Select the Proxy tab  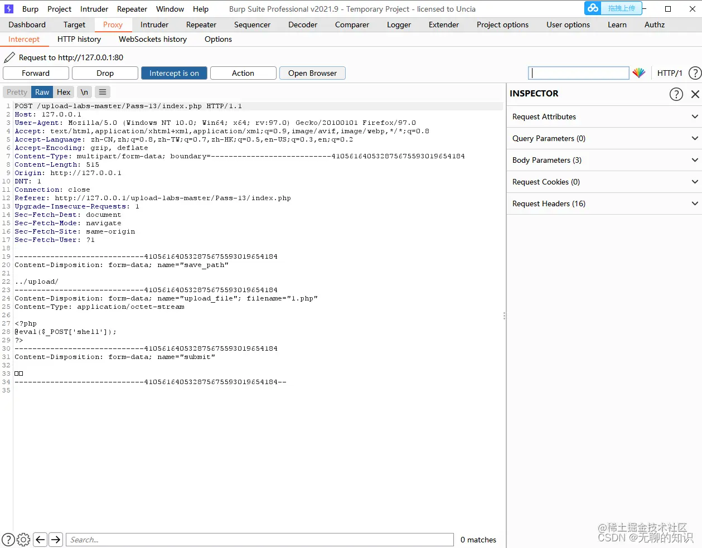coord(113,25)
